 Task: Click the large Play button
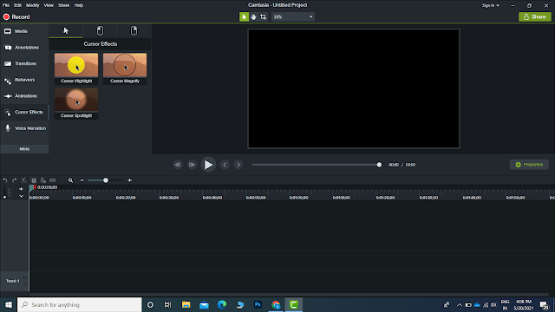[208, 165]
